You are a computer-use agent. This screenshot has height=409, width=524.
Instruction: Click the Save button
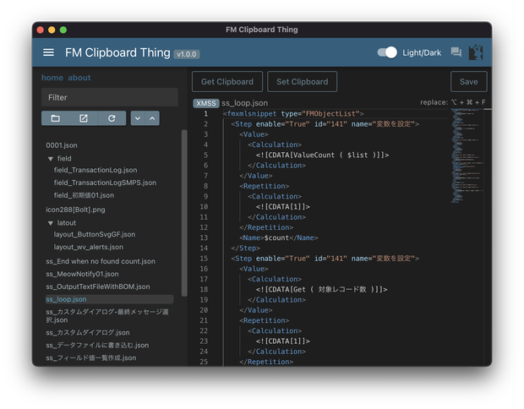[468, 81]
